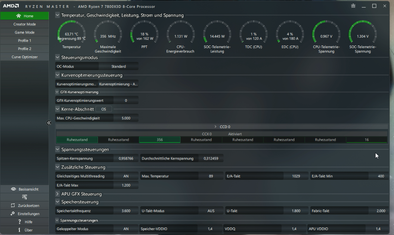This screenshot has width=394, height=235.
Task: Open Creator Mode profile
Action: coord(24,24)
